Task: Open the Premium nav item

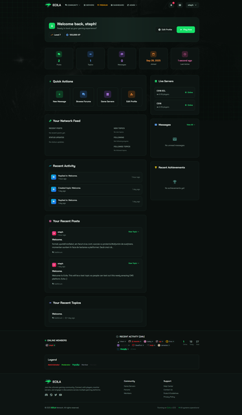Action: 102,5
